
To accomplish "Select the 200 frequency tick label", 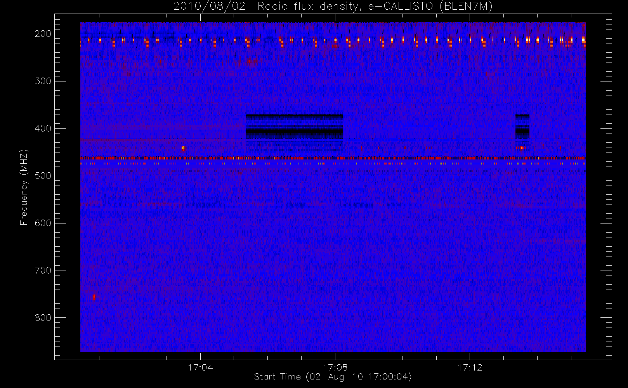I will point(43,34).
